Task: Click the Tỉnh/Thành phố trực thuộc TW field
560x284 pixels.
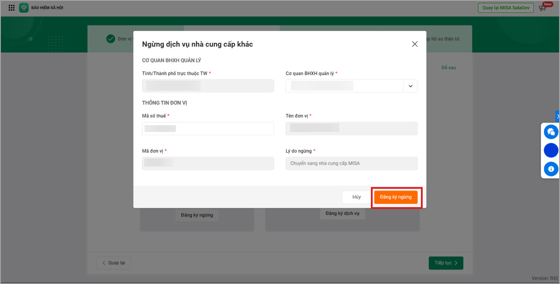Action: [x=208, y=86]
